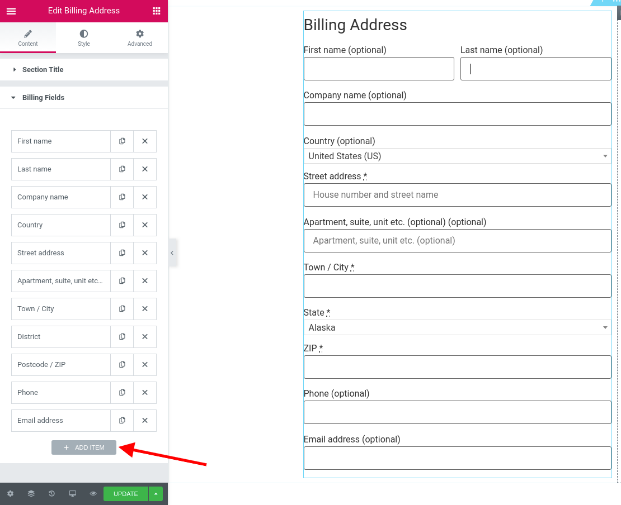Focus the Apartment, suite, unit input
Viewport: 621px width, 505px height.
(x=458, y=241)
